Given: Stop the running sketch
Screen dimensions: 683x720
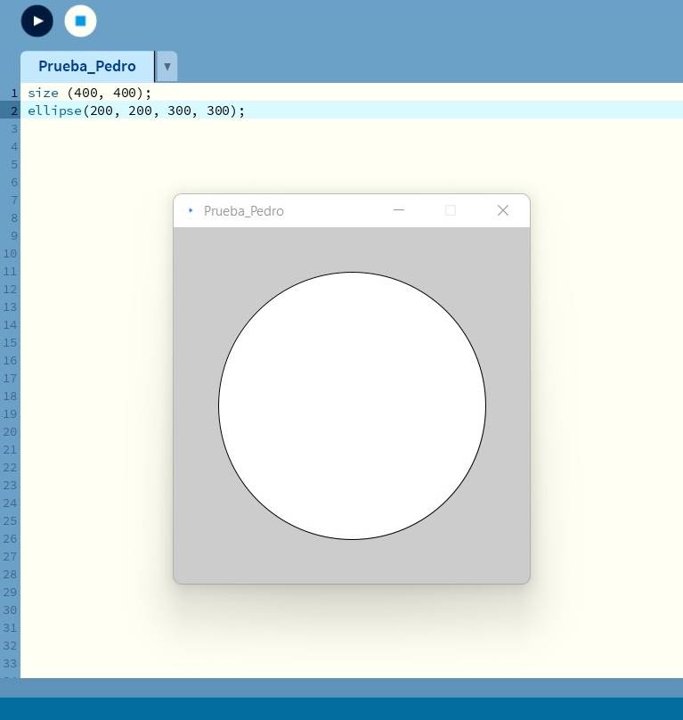Looking at the screenshot, I should pyautogui.click(x=80, y=21).
